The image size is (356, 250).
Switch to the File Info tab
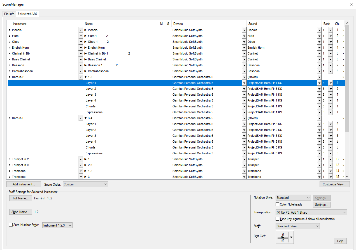pos(9,14)
